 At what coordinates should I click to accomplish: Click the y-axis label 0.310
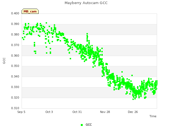(15, 108)
